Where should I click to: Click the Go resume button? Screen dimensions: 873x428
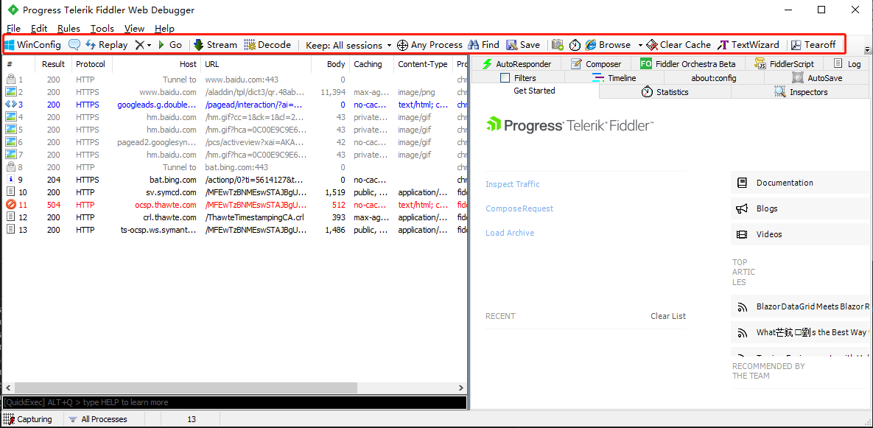click(170, 44)
